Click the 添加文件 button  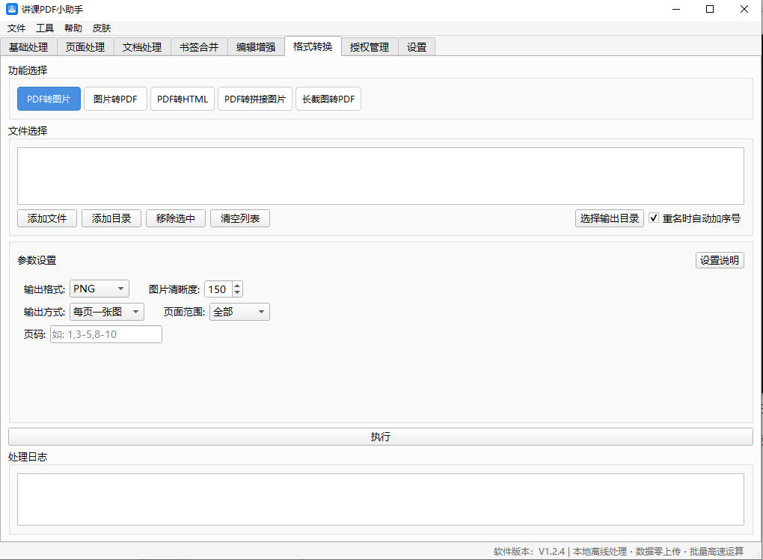coord(47,218)
